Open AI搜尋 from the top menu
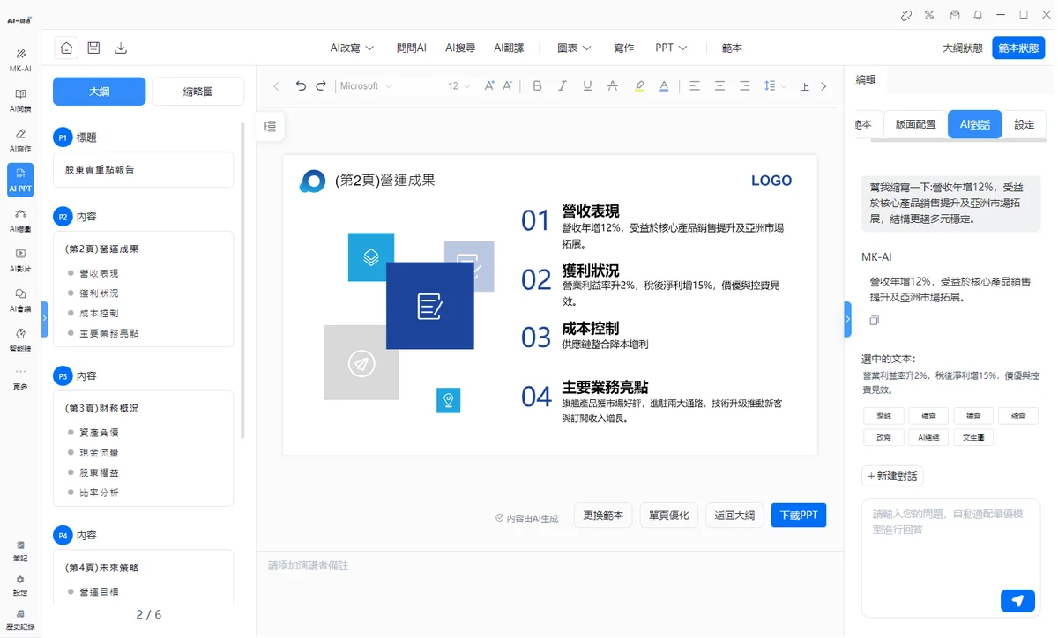The height and width of the screenshot is (638, 1058). [x=460, y=48]
